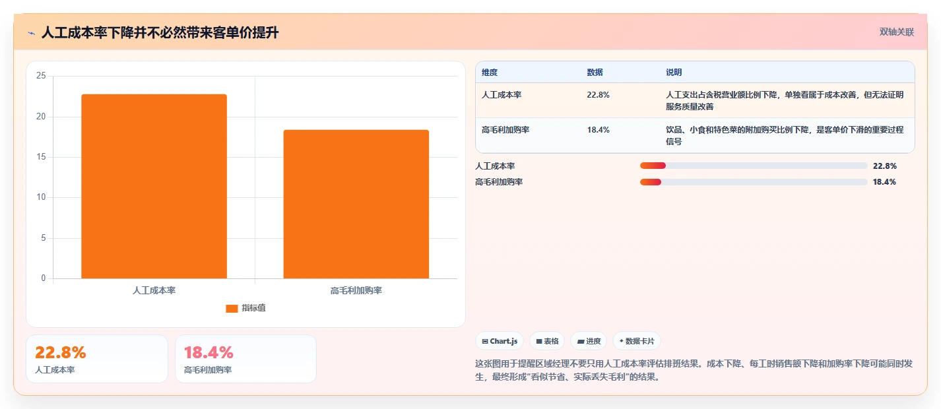Click the 22.8% cell in the table
941x409 pixels.
point(598,95)
